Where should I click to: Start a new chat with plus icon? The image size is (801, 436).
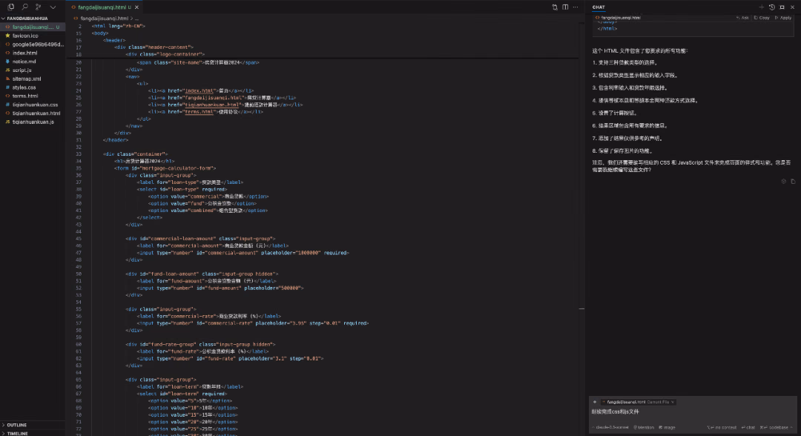761,7
